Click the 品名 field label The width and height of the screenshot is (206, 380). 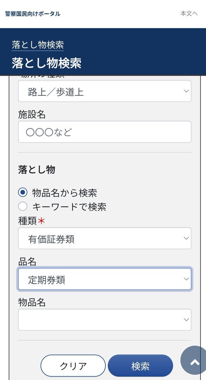click(27, 262)
